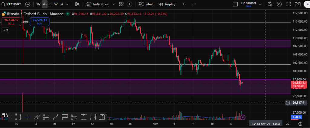Toggle the layout checkbox beside Unnamed
Screen dimensions: 310x128
pos(235,4)
